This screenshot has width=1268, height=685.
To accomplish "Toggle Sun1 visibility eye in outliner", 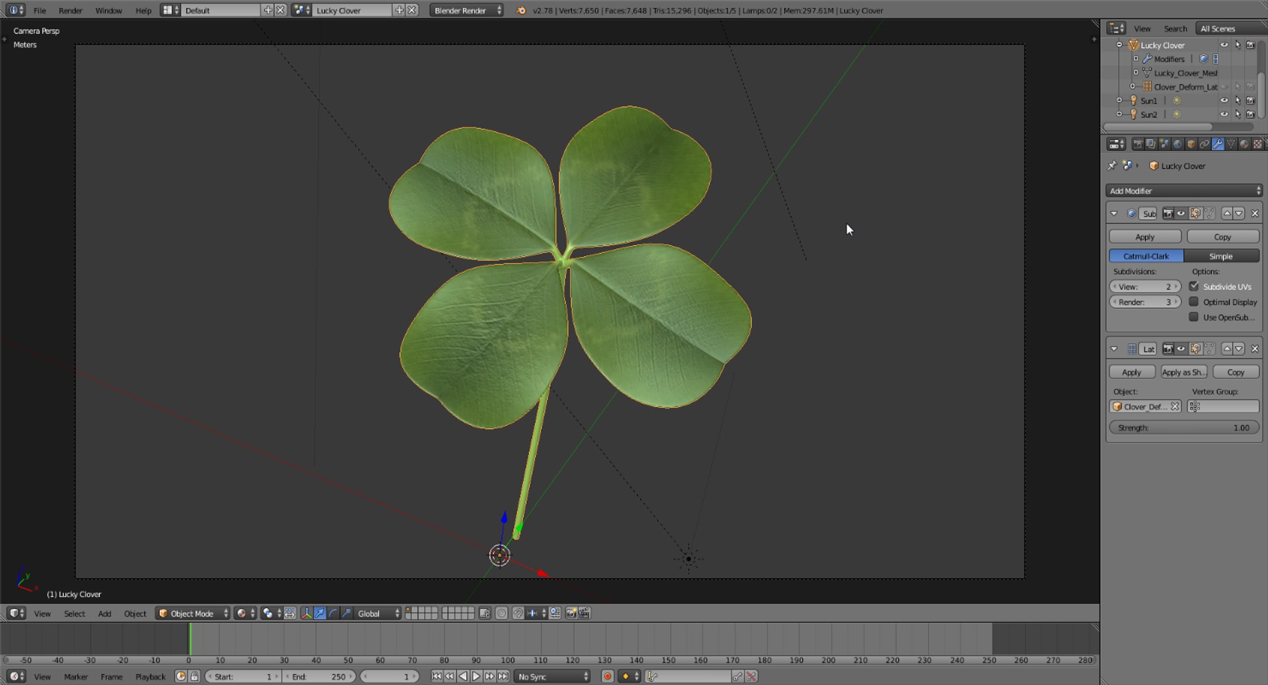I will coord(1224,100).
